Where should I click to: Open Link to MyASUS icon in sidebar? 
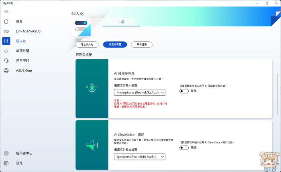click(x=6, y=31)
